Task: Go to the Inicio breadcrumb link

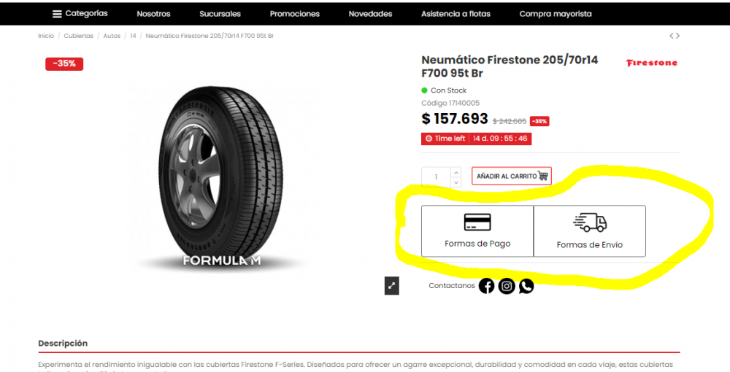Action: [x=46, y=36]
